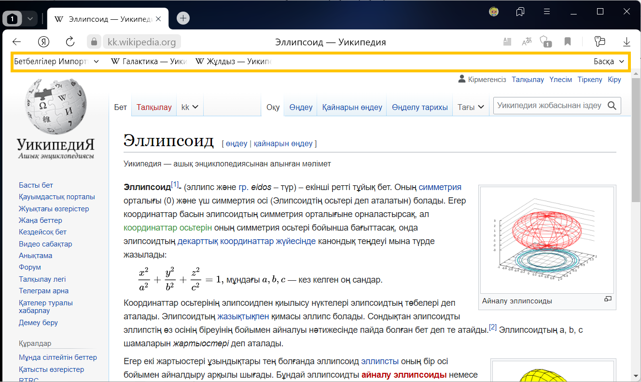Select the Өңделу тарихы tab
Image resolution: width=641 pixels, height=382 pixels.
click(x=419, y=107)
